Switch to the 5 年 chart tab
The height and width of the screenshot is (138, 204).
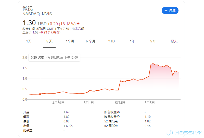tap(153, 41)
